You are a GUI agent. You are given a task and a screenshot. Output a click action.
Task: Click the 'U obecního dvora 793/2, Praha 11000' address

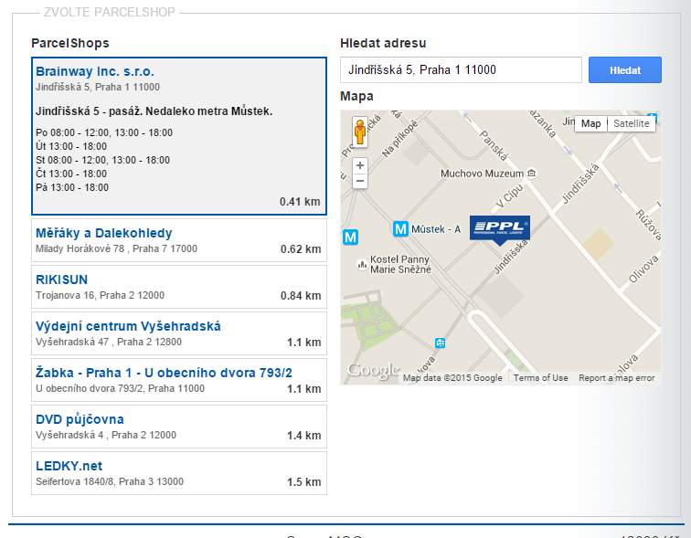[120, 389]
